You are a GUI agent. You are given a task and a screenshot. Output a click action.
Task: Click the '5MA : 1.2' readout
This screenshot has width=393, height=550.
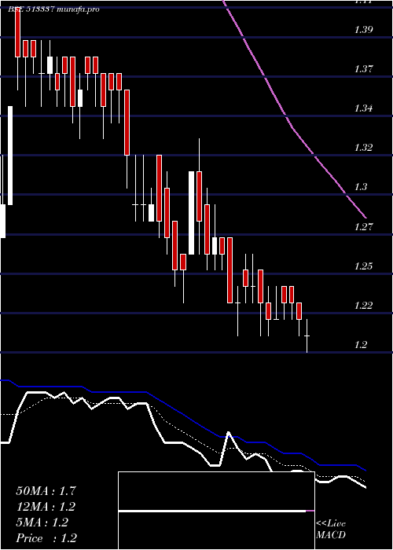(x=42, y=522)
